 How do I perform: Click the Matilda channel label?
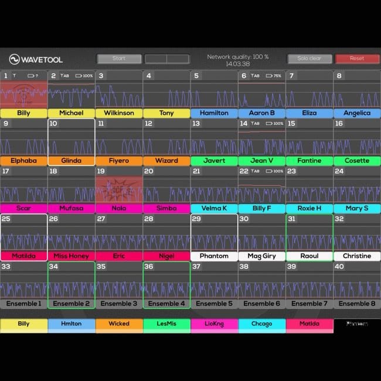24,256
